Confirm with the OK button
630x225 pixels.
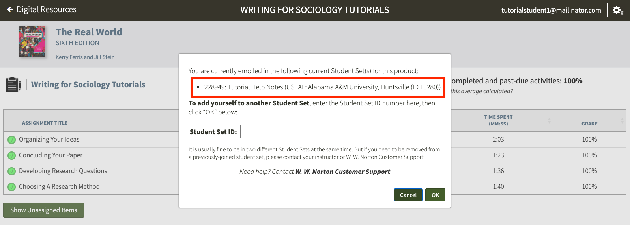tap(435, 195)
